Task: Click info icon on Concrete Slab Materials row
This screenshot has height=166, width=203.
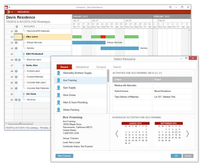Action: (x=16, y=88)
